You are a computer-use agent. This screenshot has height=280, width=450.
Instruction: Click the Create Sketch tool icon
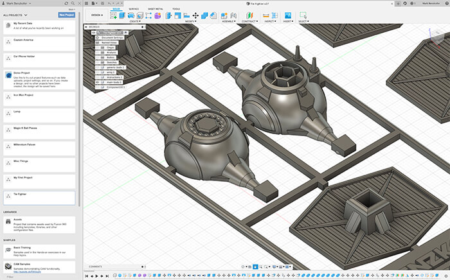pyautogui.click(x=113, y=15)
